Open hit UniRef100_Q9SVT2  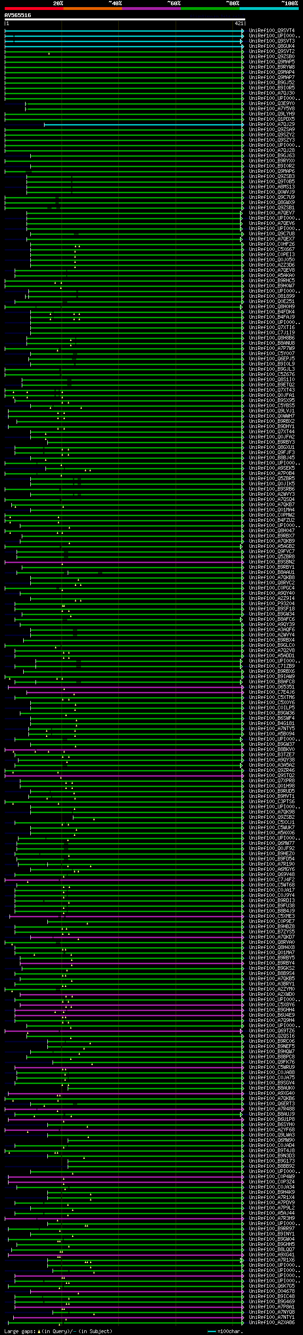(x=271, y=51)
